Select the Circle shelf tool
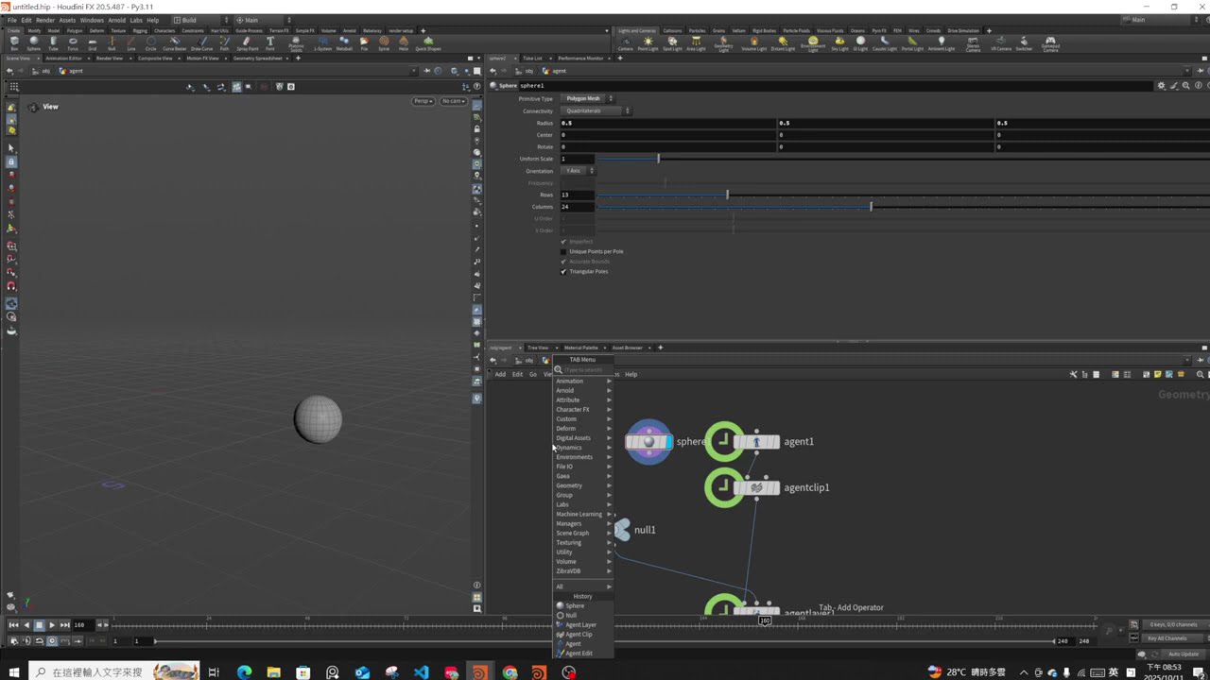 pyautogui.click(x=151, y=43)
